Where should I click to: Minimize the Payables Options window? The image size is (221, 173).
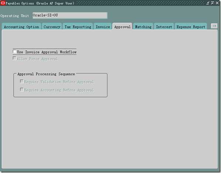tap(208, 3)
